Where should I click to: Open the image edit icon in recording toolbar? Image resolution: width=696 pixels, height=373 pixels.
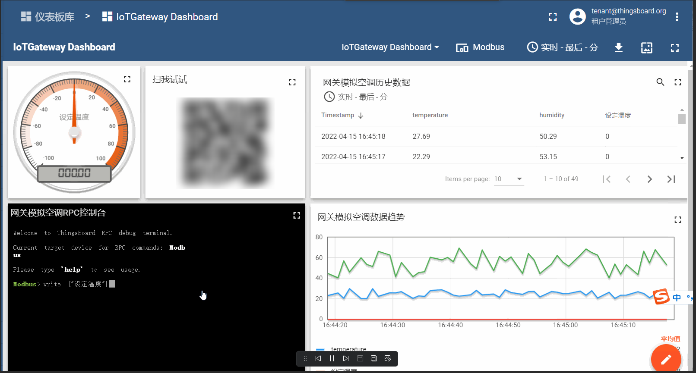click(x=388, y=358)
